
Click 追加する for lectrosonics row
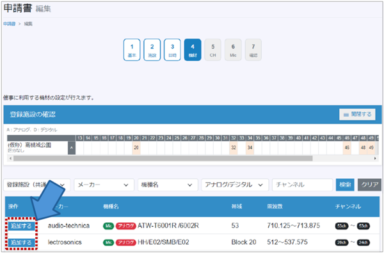click(22, 243)
